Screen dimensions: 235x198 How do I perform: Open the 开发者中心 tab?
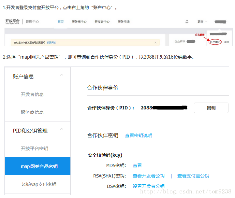(102, 22)
